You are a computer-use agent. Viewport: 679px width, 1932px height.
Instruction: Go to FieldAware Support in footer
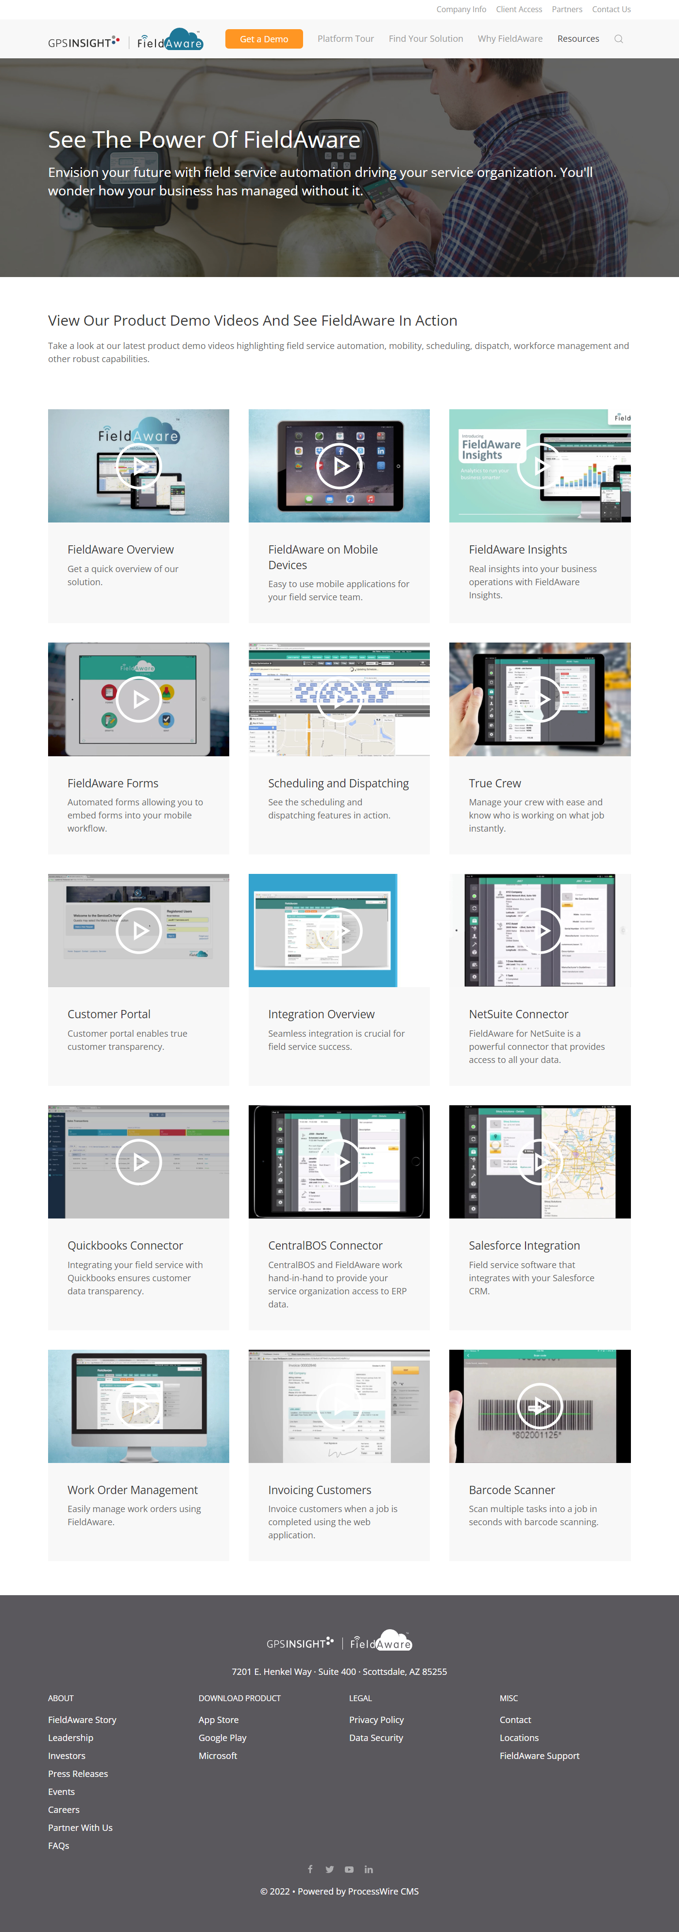pyautogui.click(x=539, y=1756)
